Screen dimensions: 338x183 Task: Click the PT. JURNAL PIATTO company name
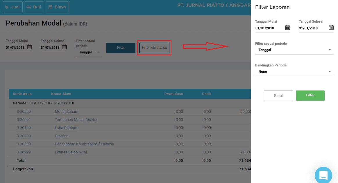pyautogui.click(x=214, y=5)
